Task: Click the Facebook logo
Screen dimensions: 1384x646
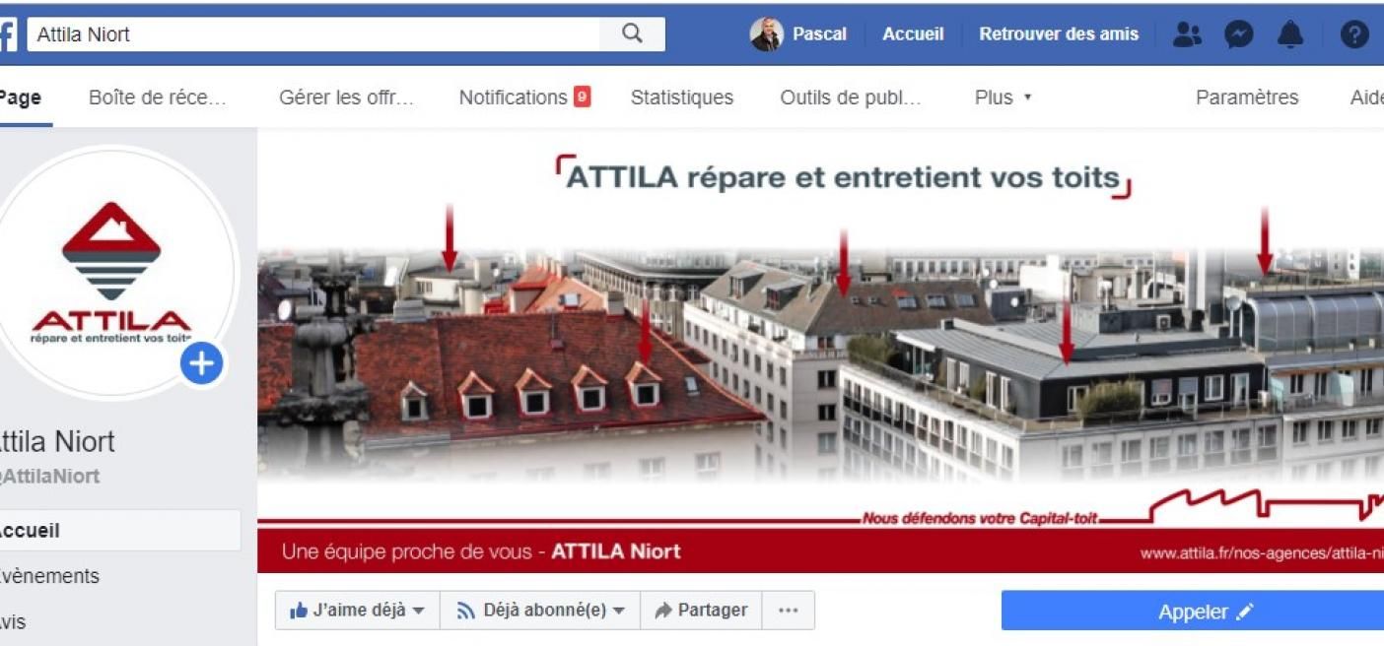Action: click(7, 35)
